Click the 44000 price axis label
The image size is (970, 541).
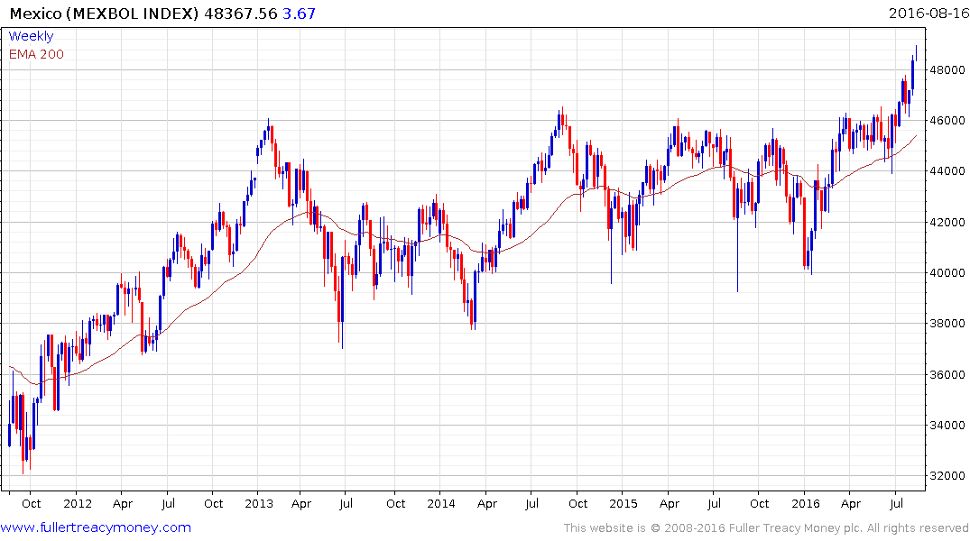[947, 171]
